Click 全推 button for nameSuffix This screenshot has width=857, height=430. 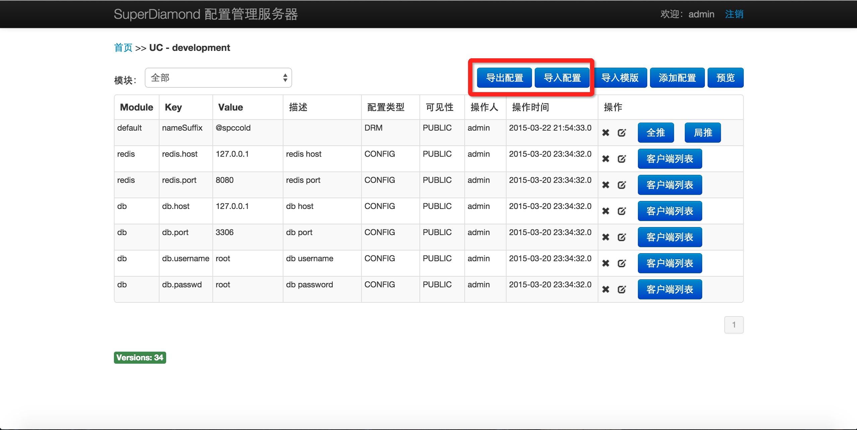(656, 133)
